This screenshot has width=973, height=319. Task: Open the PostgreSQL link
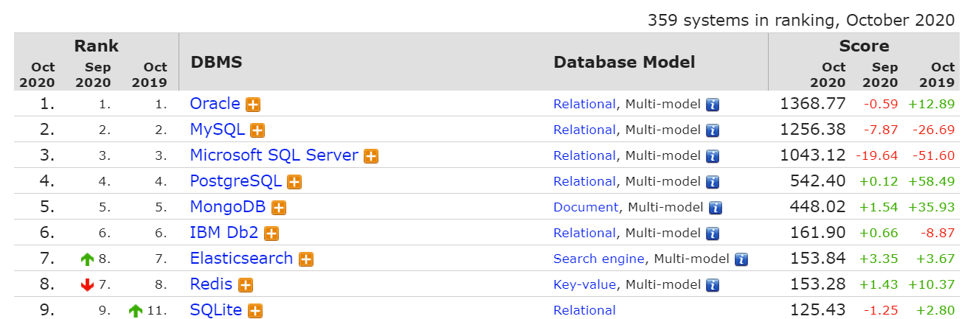[x=236, y=181]
